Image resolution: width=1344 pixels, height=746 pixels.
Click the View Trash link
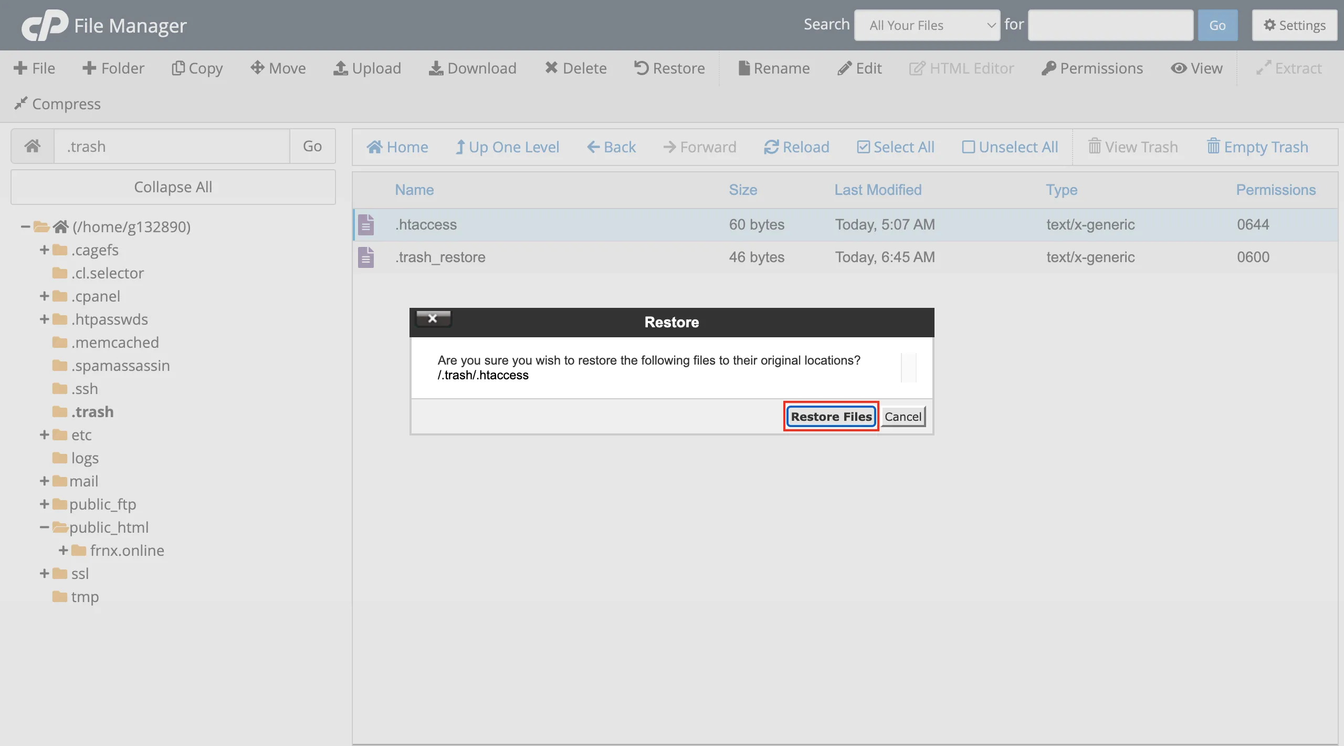[1133, 147]
